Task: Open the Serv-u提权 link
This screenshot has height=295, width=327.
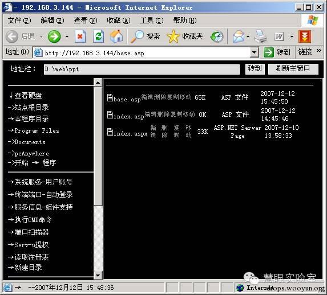Action: coord(29,245)
